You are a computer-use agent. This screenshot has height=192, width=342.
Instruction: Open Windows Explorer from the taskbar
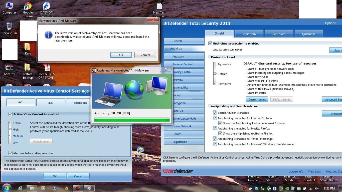pos(32,188)
